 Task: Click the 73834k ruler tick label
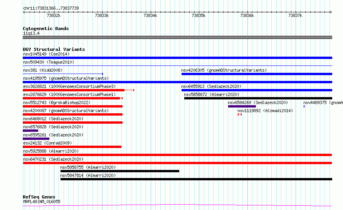click(150, 15)
